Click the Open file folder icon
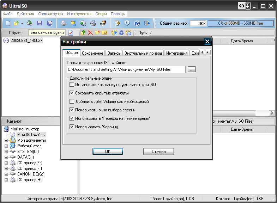The image size is (277, 203). tap(16, 23)
